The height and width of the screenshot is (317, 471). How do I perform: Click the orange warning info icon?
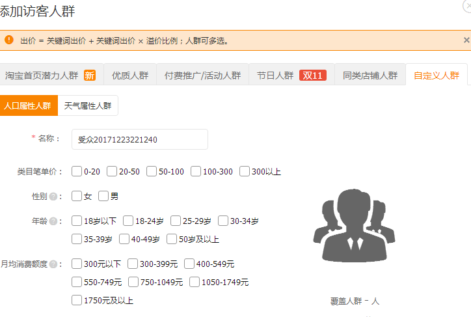pyautogui.click(x=9, y=40)
